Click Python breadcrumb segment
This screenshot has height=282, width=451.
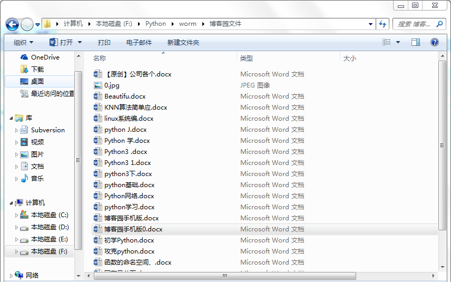tap(155, 24)
